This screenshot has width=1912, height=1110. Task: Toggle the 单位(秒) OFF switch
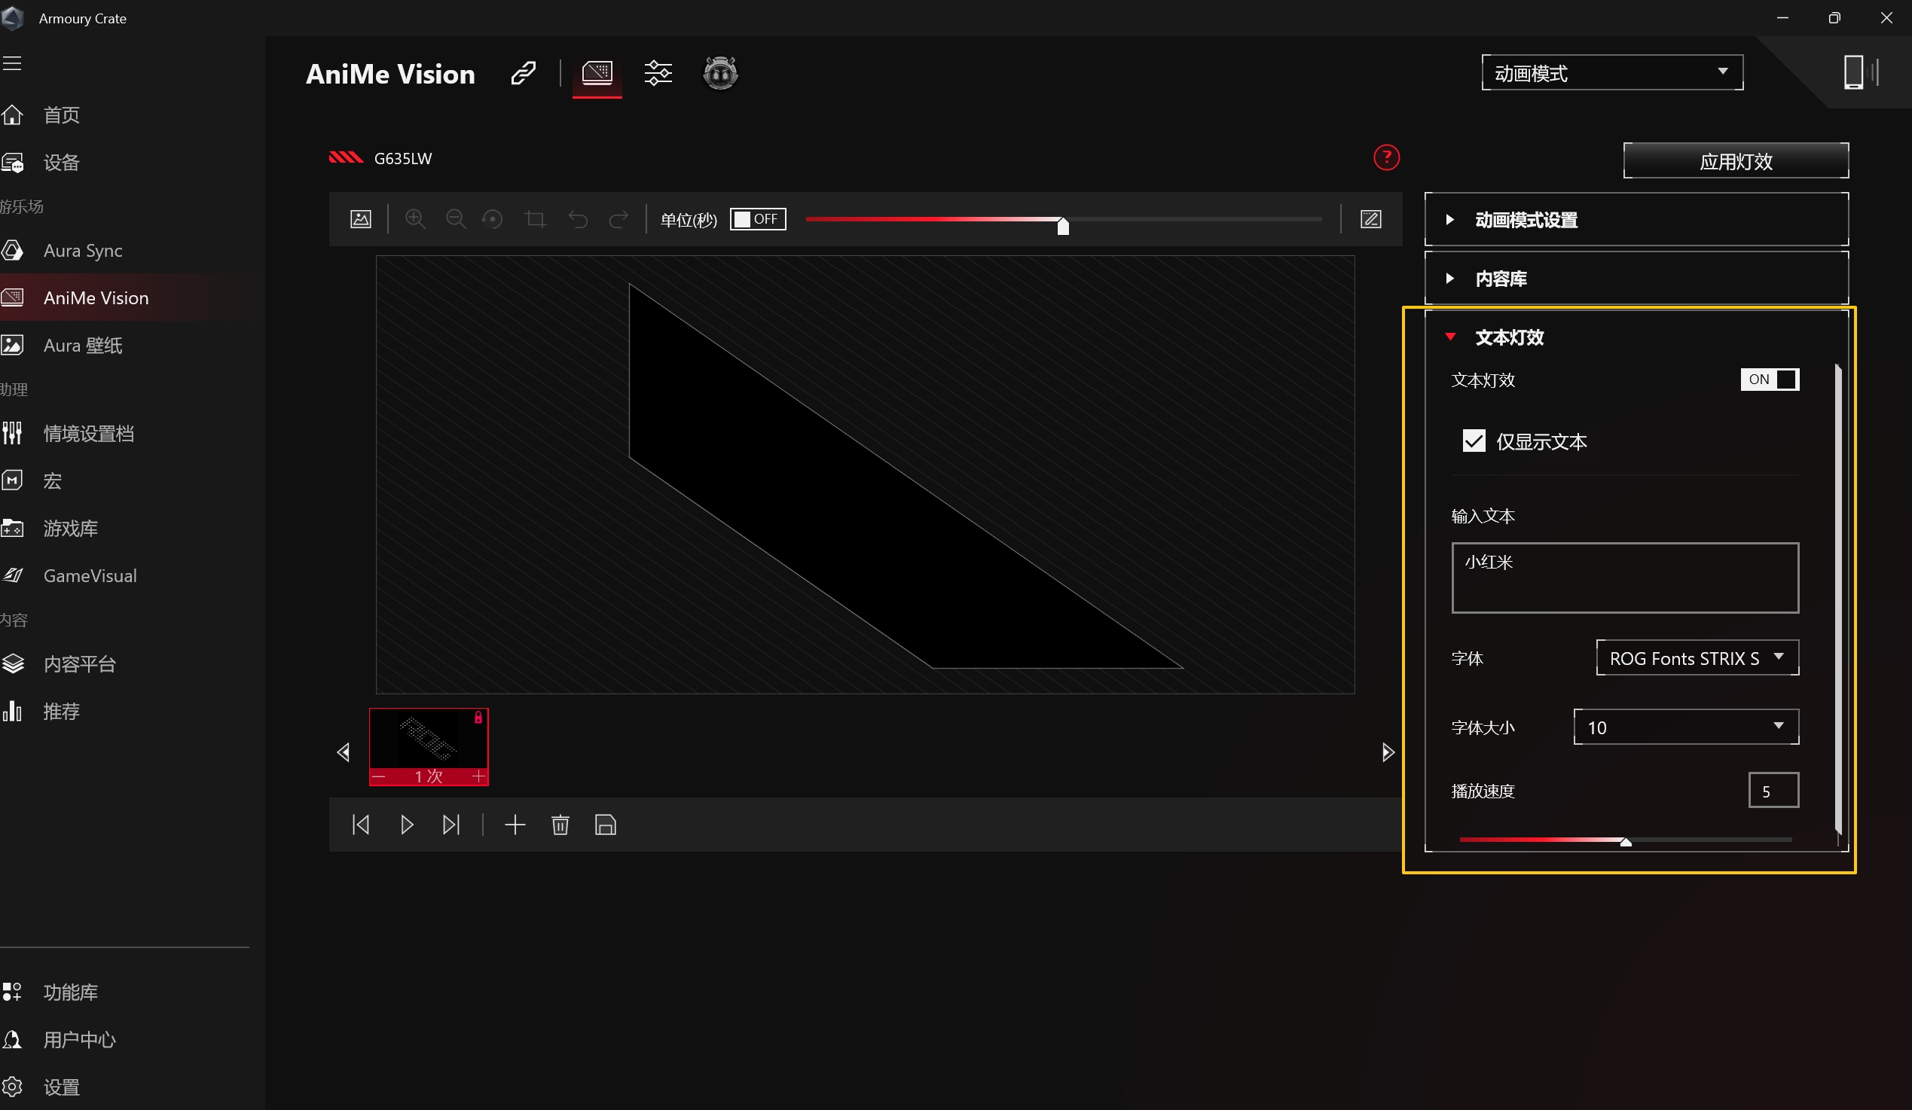(758, 219)
